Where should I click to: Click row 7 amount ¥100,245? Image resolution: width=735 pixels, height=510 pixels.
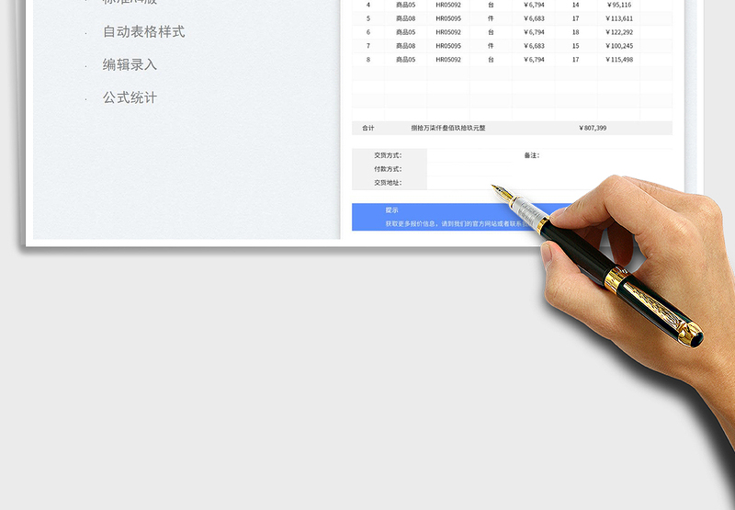[x=619, y=46]
